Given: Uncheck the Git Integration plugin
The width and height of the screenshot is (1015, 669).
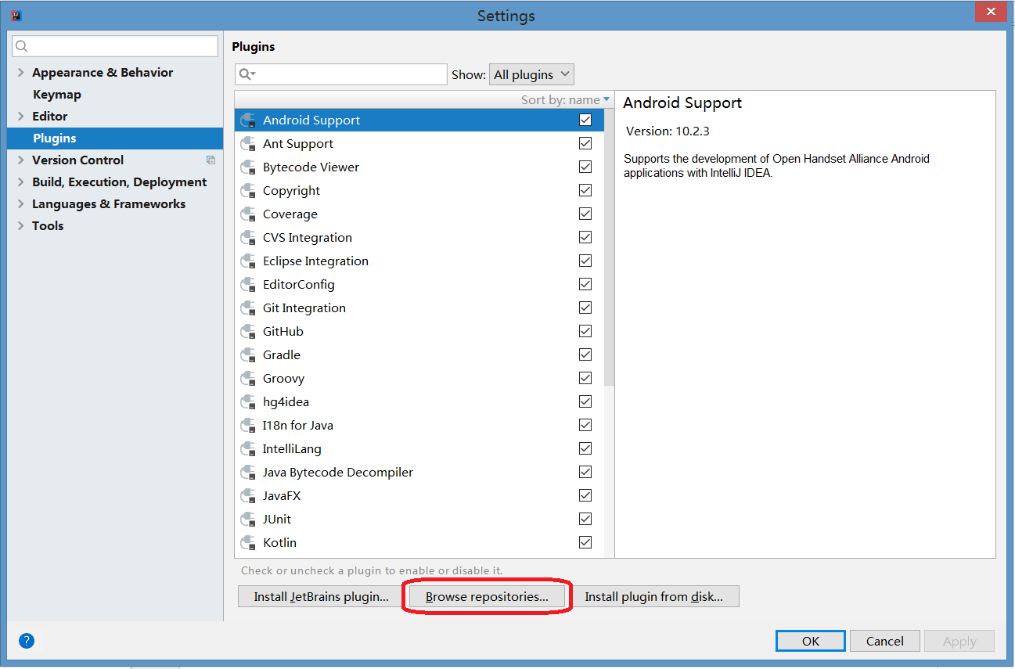Looking at the screenshot, I should click(x=585, y=308).
